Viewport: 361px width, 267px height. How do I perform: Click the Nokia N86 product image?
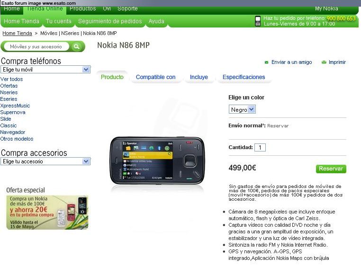click(x=157, y=161)
